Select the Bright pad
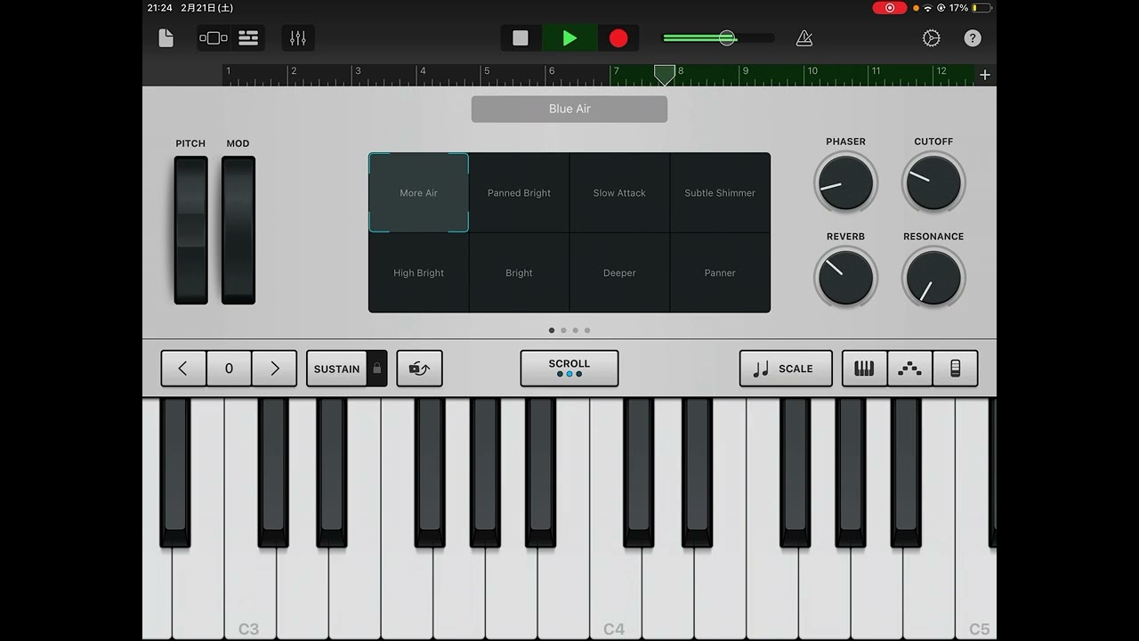 click(519, 272)
